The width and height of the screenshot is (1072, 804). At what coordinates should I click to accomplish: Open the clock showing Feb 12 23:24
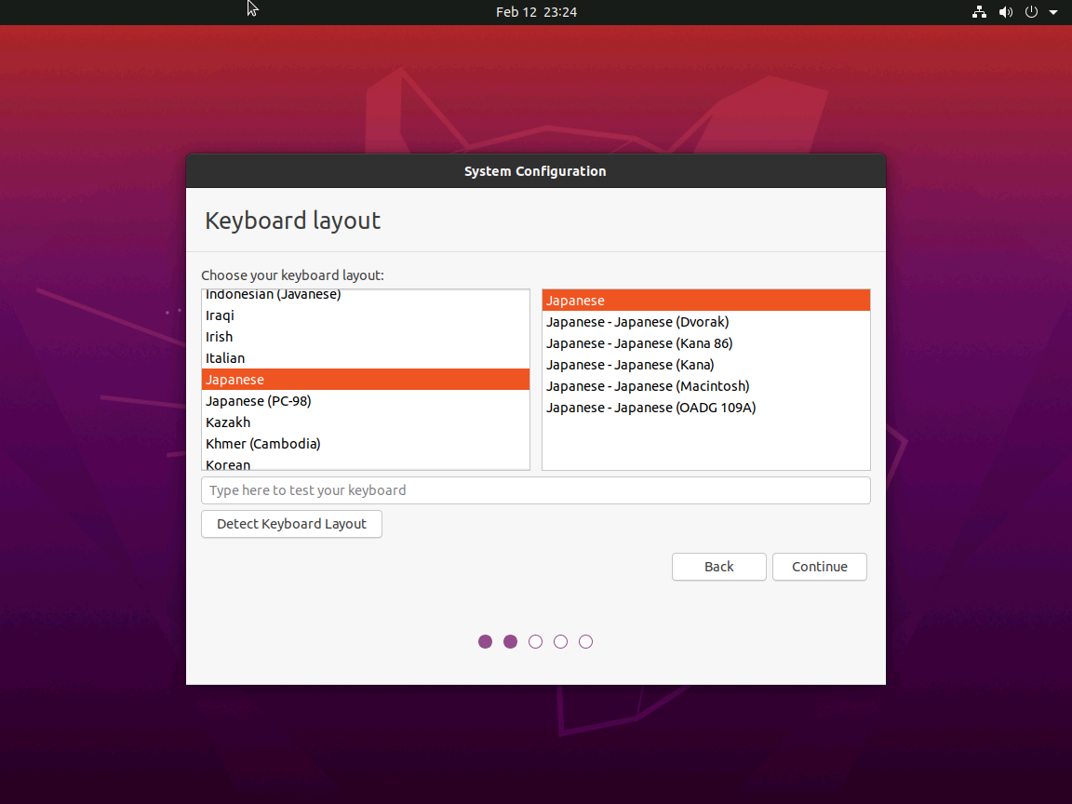(536, 11)
